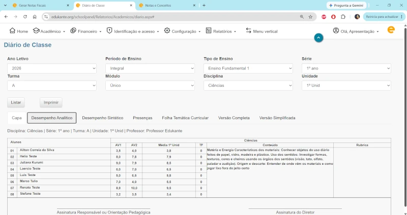
Task: Switch to the Capa tab
Action: tap(17, 118)
